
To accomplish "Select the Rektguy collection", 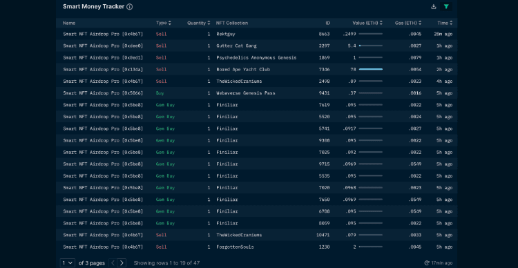I will [226, 34].
